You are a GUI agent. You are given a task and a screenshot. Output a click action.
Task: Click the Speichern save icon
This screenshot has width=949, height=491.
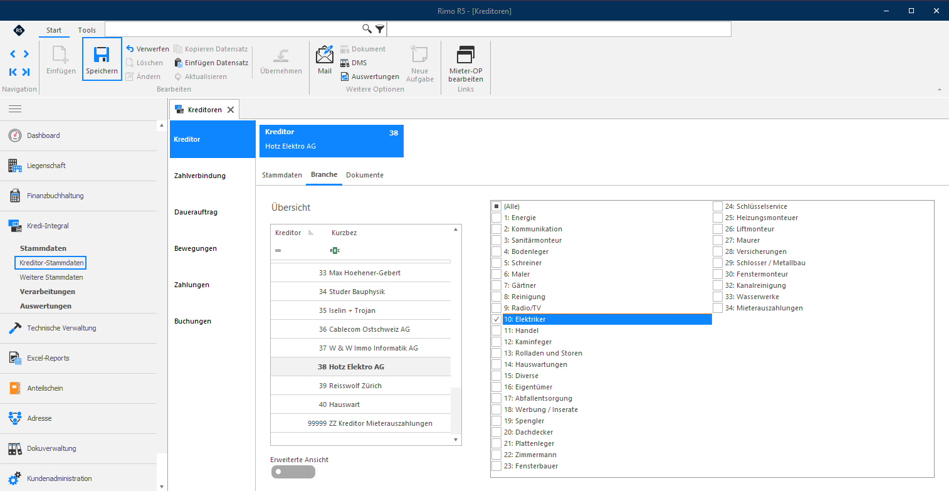(x=102, y=55)
